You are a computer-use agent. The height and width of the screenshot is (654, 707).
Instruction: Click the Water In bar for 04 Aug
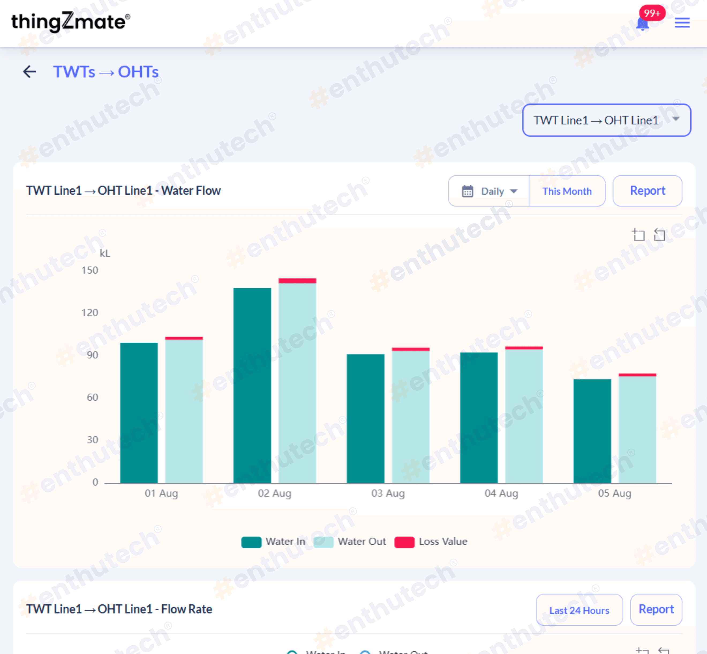479,418
